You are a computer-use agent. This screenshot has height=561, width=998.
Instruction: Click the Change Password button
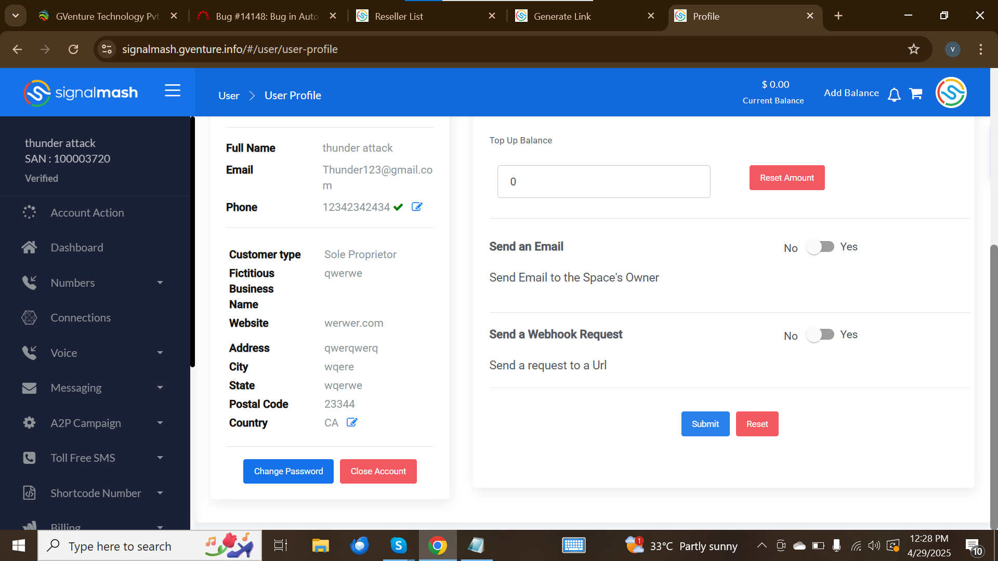tap(288, 471)
